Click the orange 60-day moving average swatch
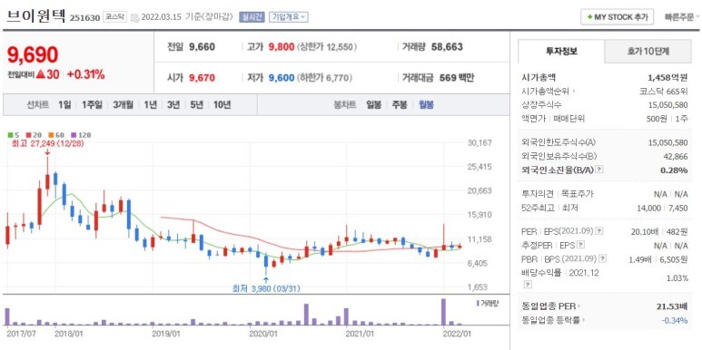Viewport: 702px width, 350px height. point(51,135)
